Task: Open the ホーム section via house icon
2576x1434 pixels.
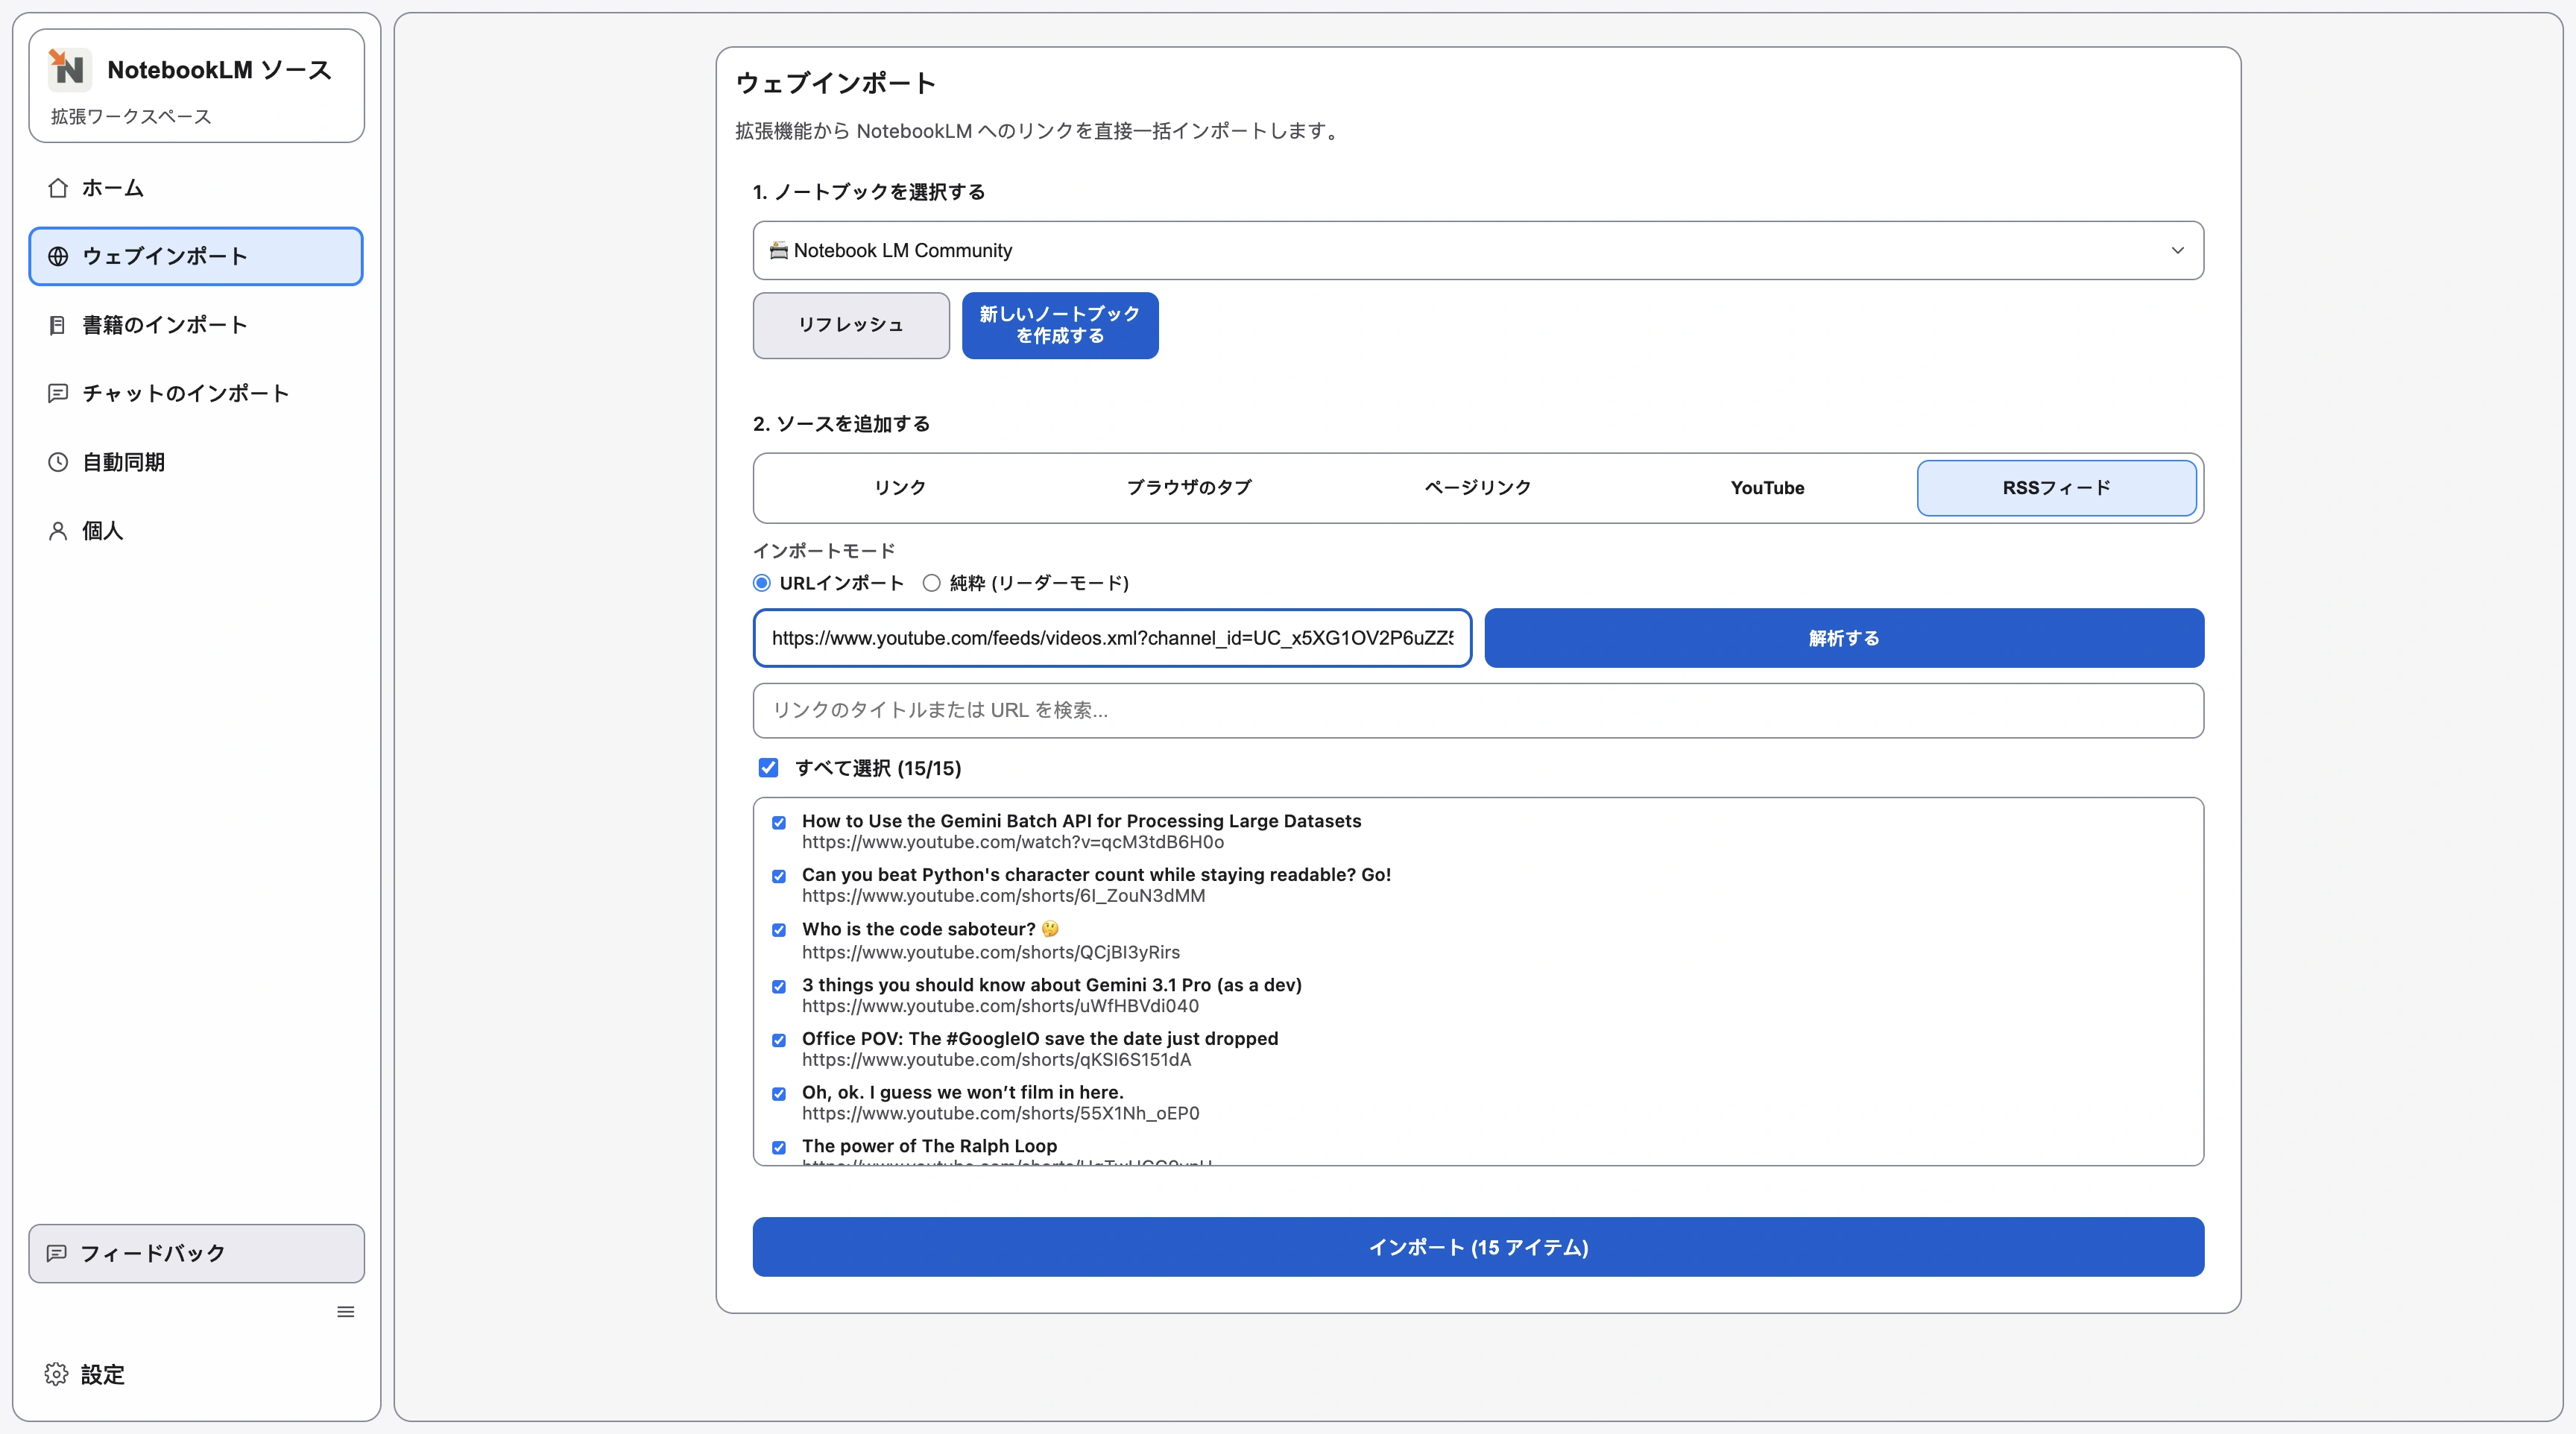Action: click(58, 188)
